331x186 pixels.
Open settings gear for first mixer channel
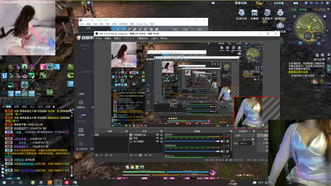tap(228, 141)
